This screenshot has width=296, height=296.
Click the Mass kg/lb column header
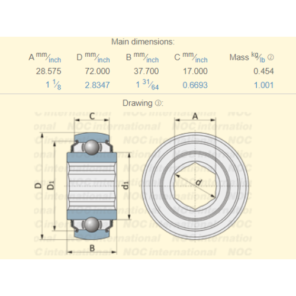(x=247, y=57)
